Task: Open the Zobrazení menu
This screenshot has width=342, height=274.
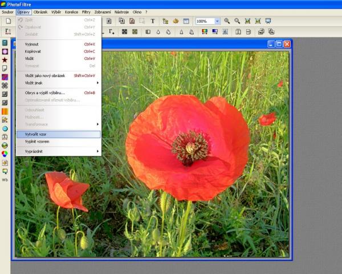Action: [103, 12]
